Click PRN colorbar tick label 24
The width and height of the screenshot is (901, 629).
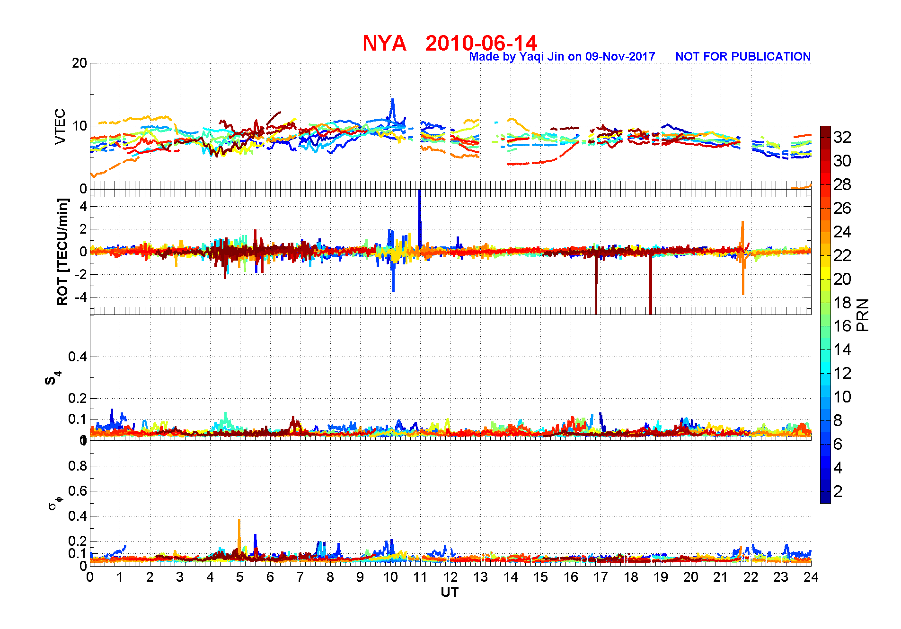click(842, 232)
